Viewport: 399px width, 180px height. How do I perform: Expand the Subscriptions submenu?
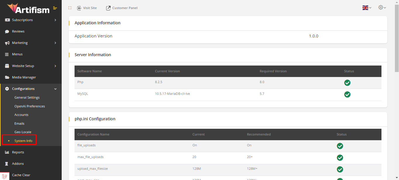(55, 20)
